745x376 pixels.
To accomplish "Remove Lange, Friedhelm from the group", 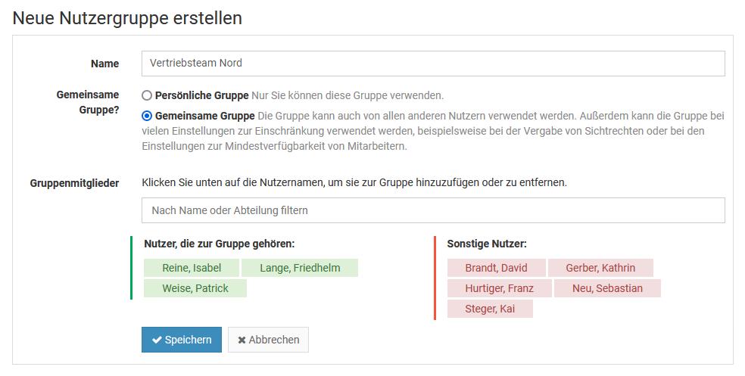I will [x=300, y=268].
